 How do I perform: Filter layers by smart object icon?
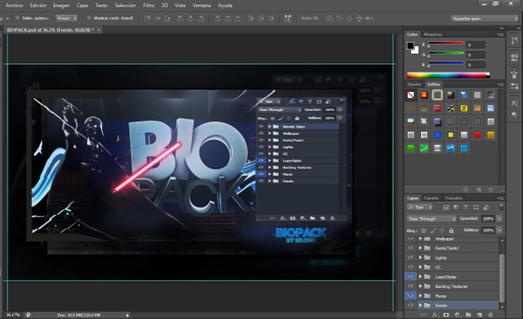pyautogui.click(x=486, y=207)
